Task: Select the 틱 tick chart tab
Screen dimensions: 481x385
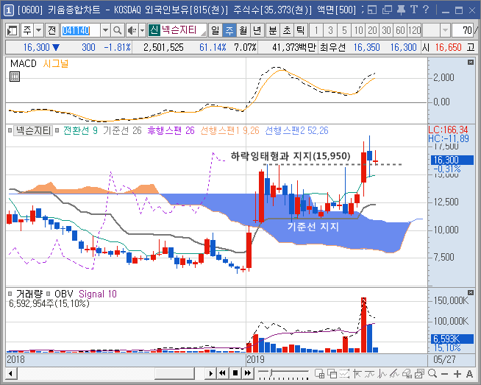Action: pyautogui.click(x=300, y=30)
